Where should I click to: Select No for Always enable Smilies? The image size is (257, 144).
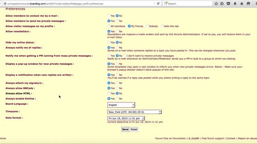[x=117, y=99]
